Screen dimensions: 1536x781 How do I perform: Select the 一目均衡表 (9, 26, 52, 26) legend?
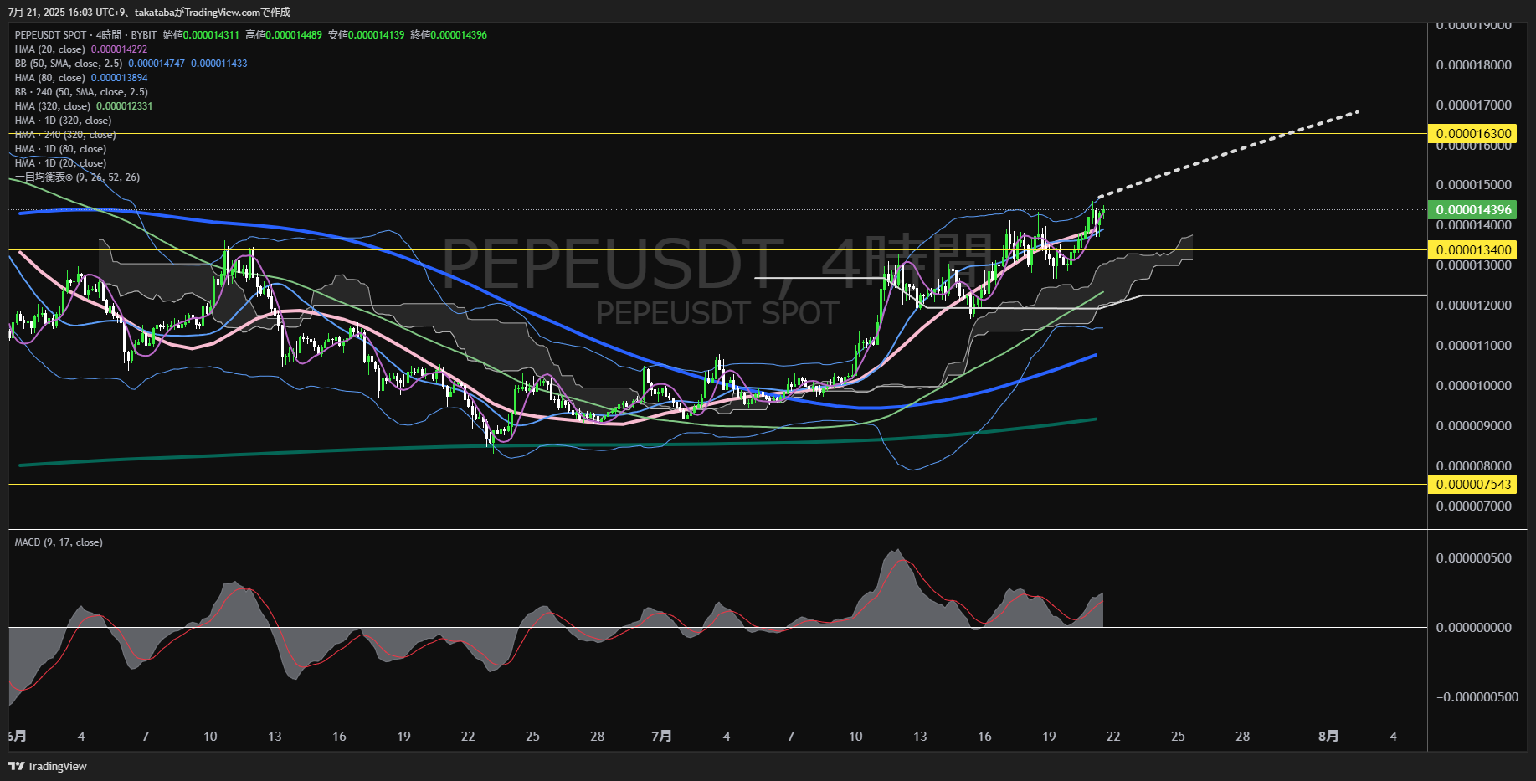pyautogui.click(x=77, y=177)
